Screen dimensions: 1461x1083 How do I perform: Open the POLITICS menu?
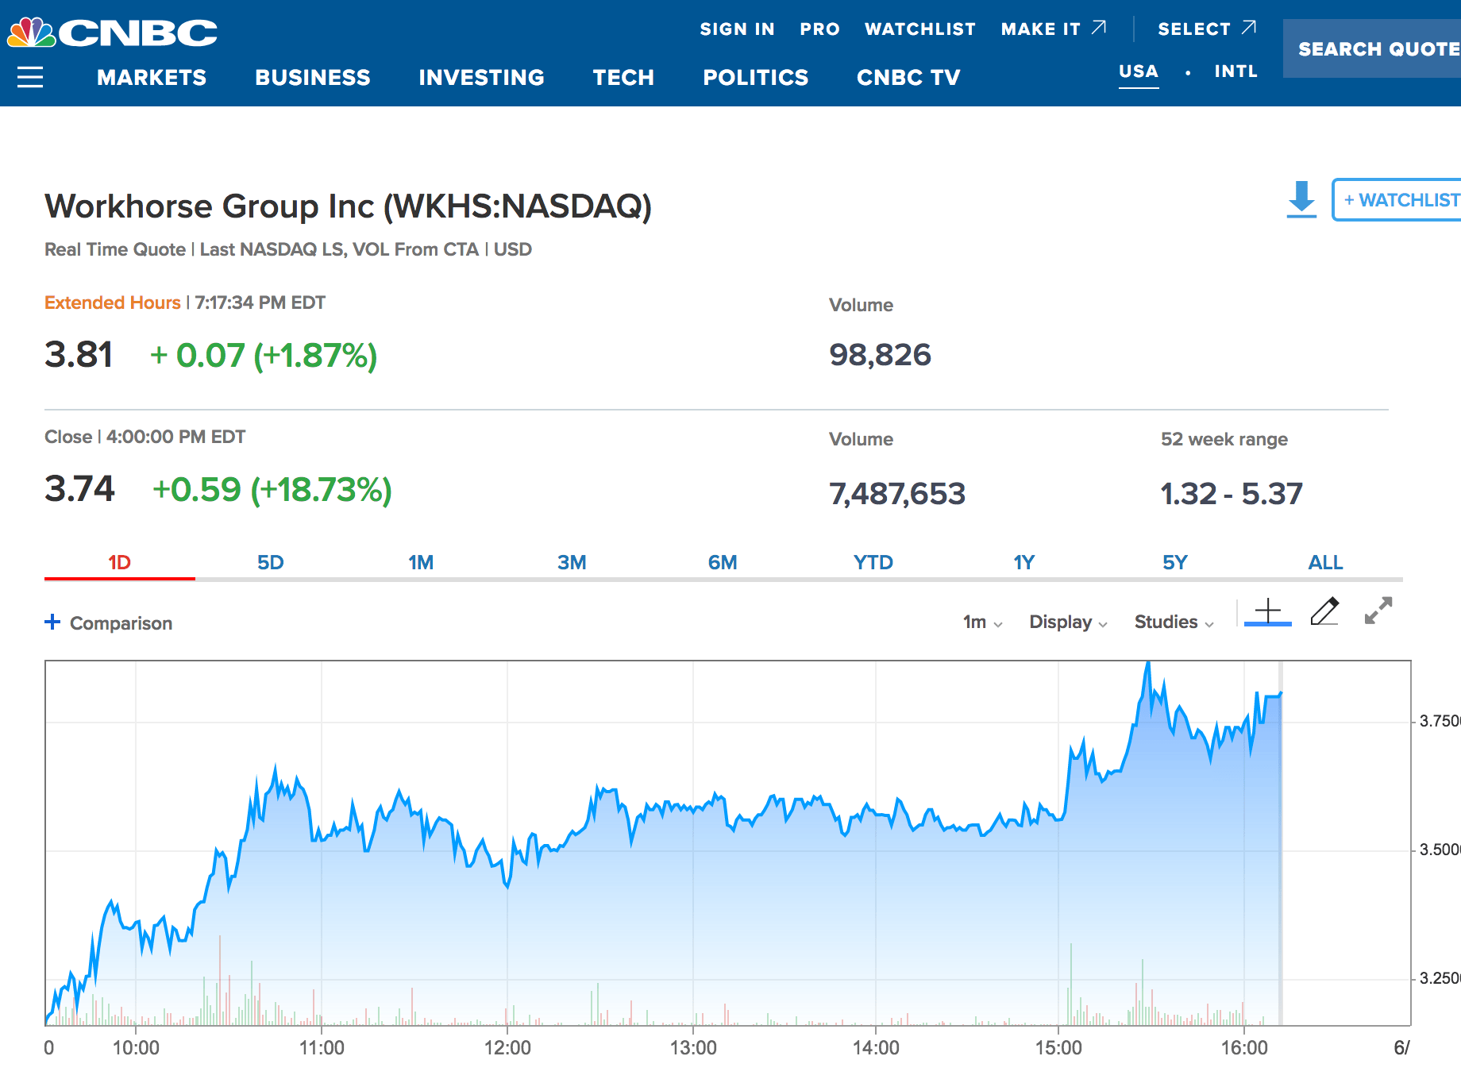(x=756, y=77)
